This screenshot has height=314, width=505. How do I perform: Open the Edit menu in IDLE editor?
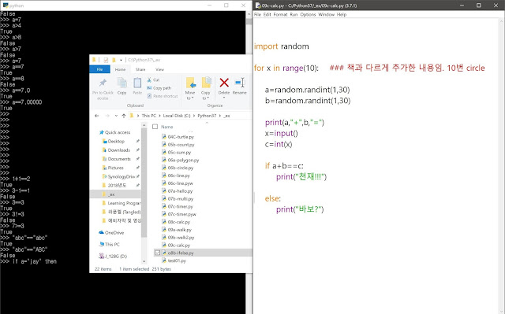click(x=267, y=14)
